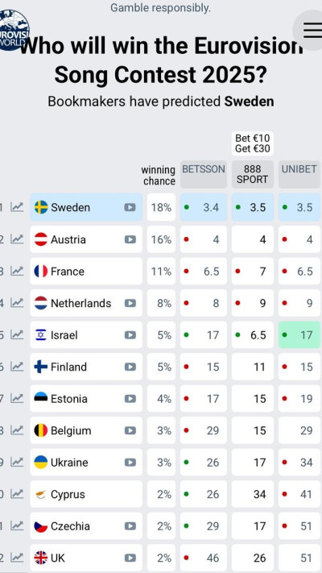Open Ukraine's odds trend chart
Screen dimensions: 322x573
coord(17,463)
